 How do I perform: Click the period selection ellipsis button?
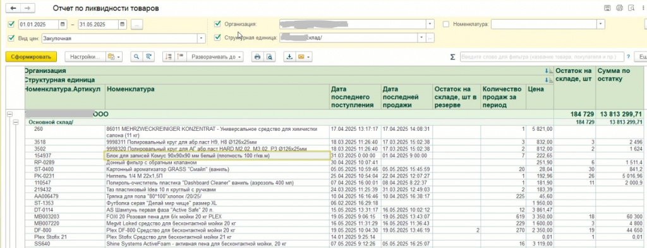(137, 25)
